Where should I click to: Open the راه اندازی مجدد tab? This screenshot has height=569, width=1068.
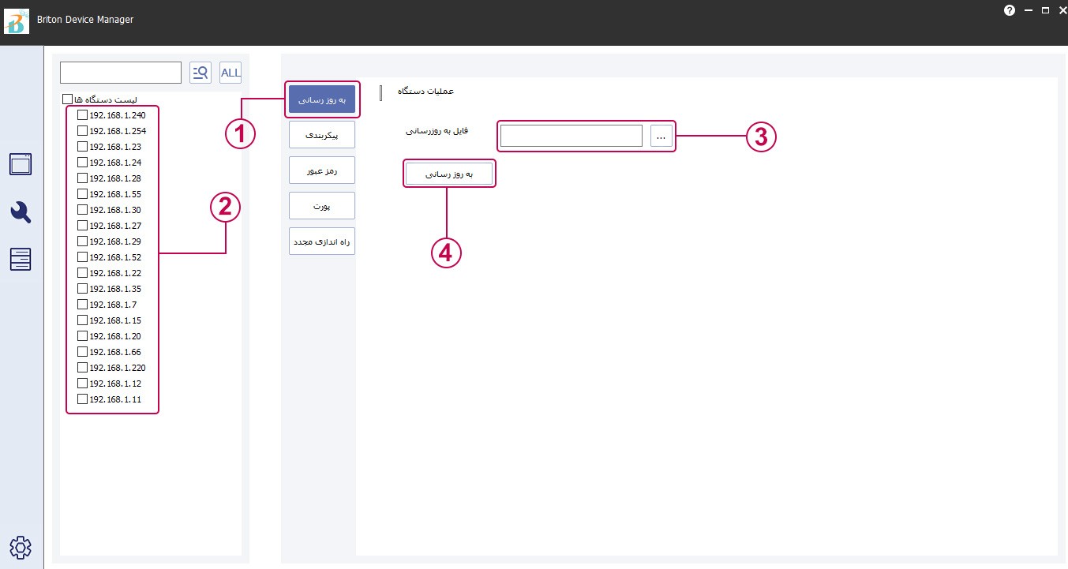(x=322, y=241)
